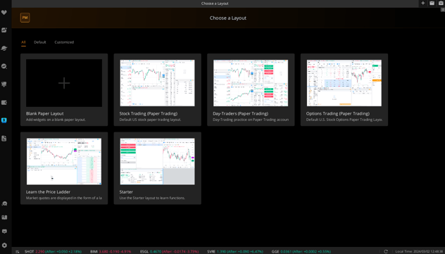This screenshot has height=254, width=445.
Task: Select the All layouts tab
Action: (23, 42)
